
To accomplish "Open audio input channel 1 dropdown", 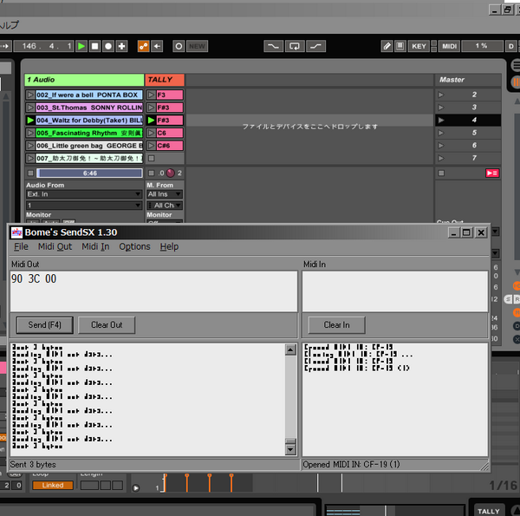I will (x=84, y=206).
